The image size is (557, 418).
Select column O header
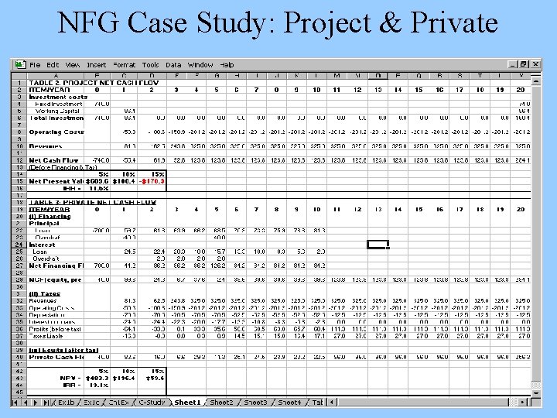pyautogui.click(x=378, y=76)
